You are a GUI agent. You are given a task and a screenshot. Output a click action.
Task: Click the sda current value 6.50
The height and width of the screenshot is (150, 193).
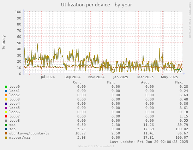tap(82, 125)
